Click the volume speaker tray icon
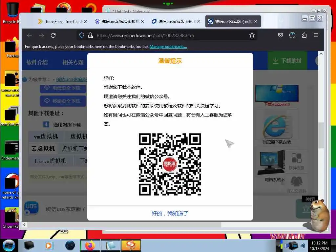The image size is (336, 252). click(x=303, y=246)
